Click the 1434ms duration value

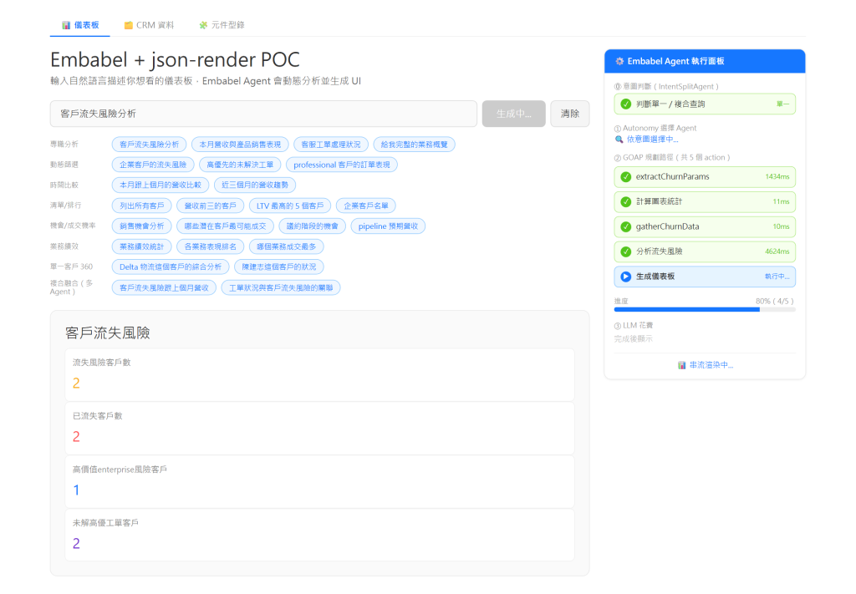tap(777, 177)
